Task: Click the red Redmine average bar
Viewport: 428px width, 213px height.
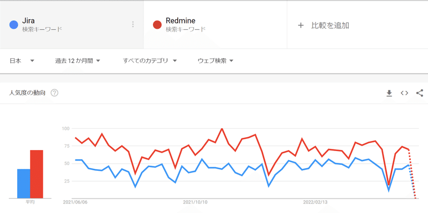Action: tap(36, 174)
